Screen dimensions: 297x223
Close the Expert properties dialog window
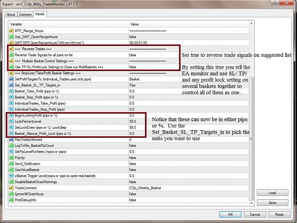tap(287, 3)
